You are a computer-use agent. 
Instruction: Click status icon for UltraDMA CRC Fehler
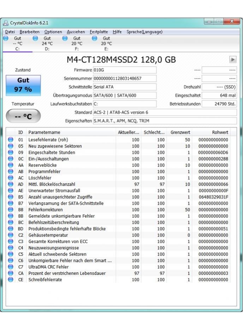tap(11, 267)
